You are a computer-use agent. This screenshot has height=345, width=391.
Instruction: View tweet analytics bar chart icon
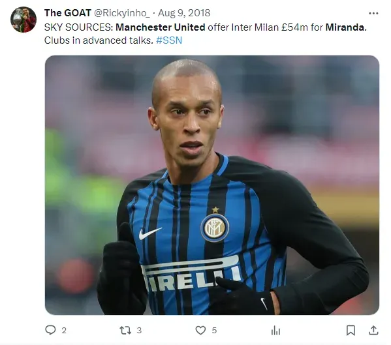point(275,331)
